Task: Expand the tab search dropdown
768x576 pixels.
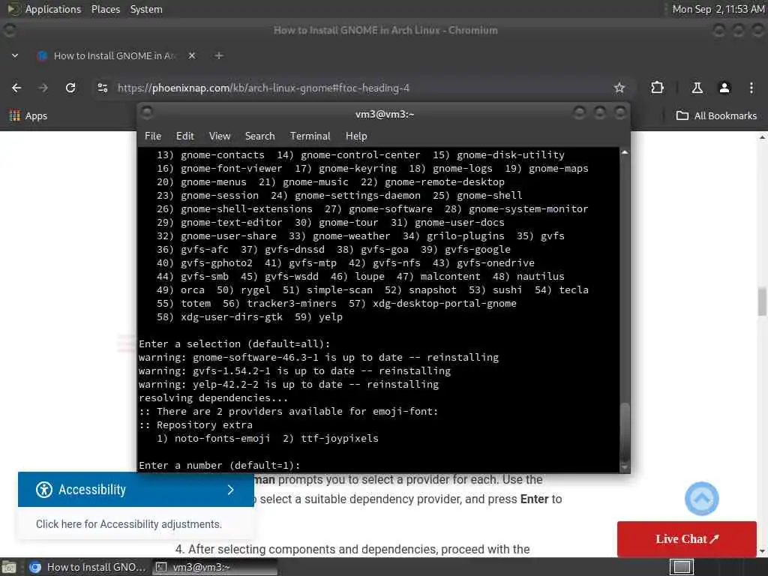Action: click(15, 55)
